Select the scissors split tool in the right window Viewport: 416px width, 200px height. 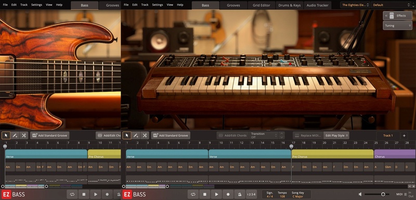click(145, 135)
